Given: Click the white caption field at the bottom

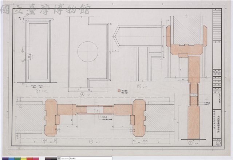Looking at the screenshot, I should point(85,158).
